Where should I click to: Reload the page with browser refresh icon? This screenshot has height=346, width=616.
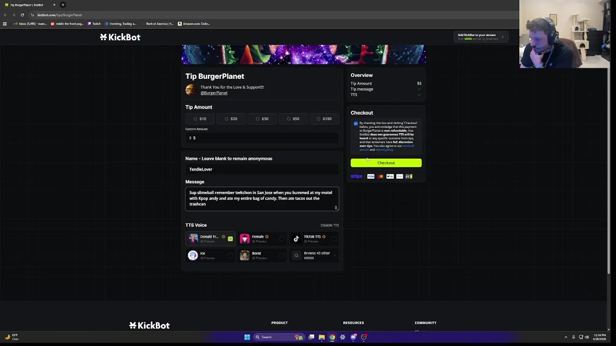(x=22, y=15)
